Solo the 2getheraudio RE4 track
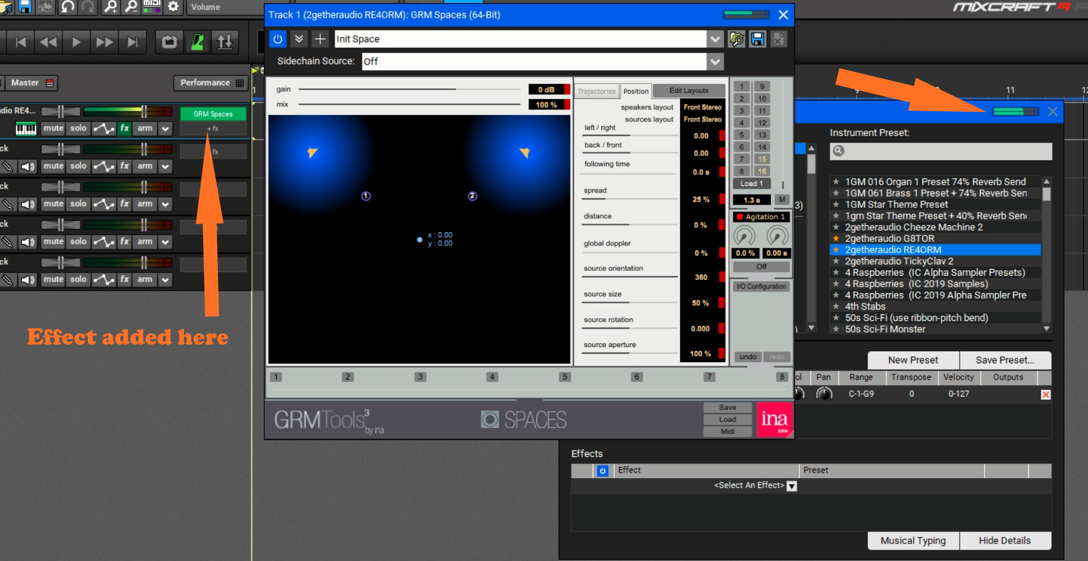Screen dimensions: 1088x561 [x=78, y=128]
